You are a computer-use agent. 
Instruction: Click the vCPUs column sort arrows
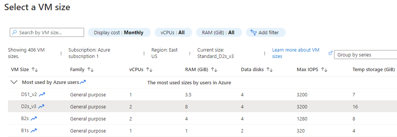pos(149,70)
